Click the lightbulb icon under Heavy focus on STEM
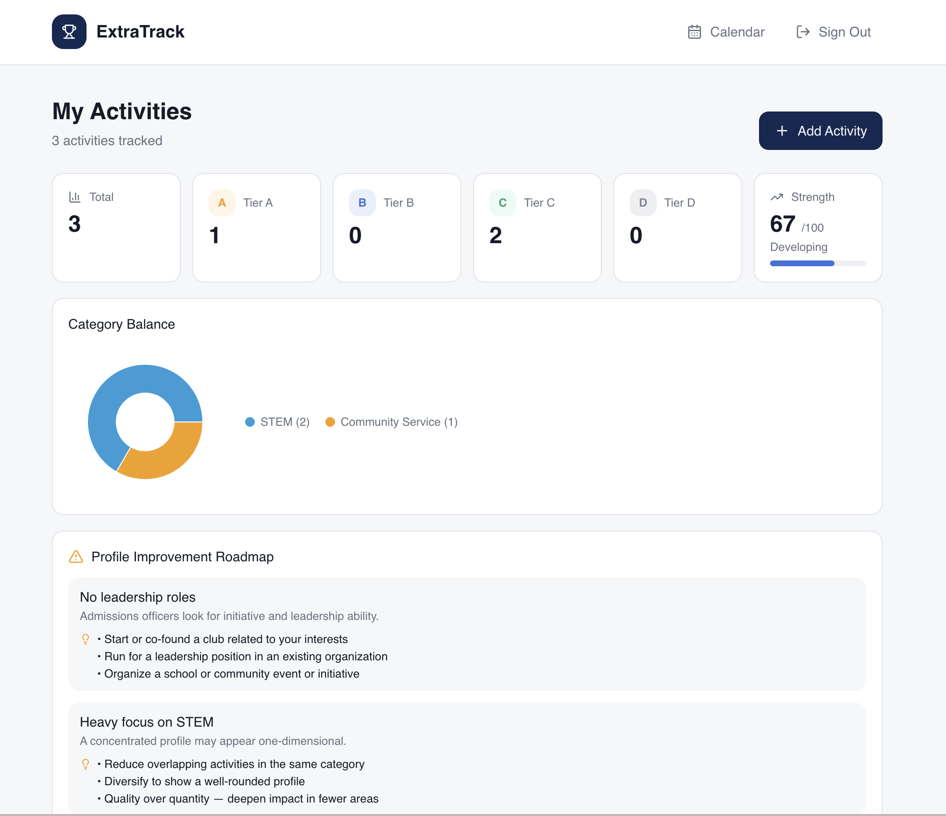This screenshot has height=816, width=946. (x=86, y=764)
